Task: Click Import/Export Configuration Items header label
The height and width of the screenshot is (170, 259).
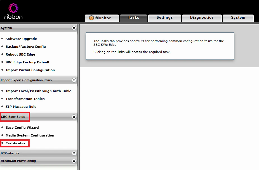Action: tap(26, 80)
